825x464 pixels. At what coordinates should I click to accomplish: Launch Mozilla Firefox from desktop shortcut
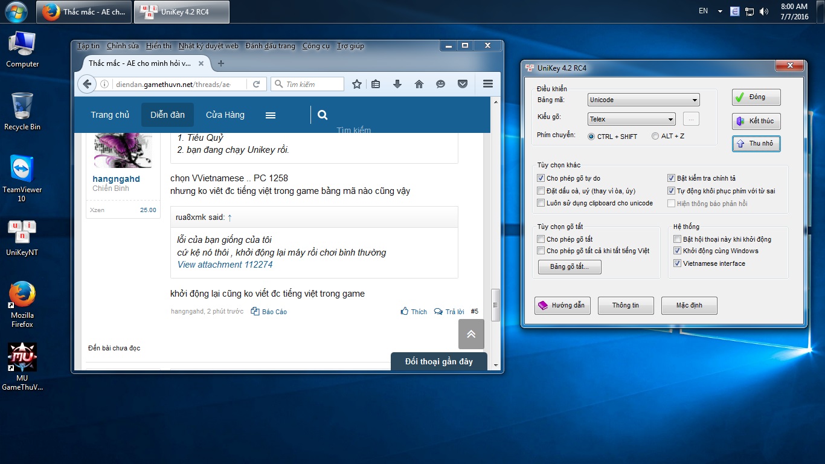click(x=22, y=304)
